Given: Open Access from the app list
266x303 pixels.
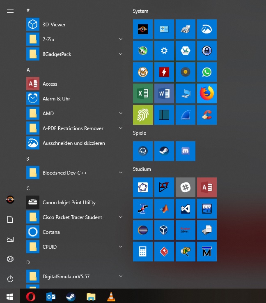Looking at the screenshot, I should [75, 84].
